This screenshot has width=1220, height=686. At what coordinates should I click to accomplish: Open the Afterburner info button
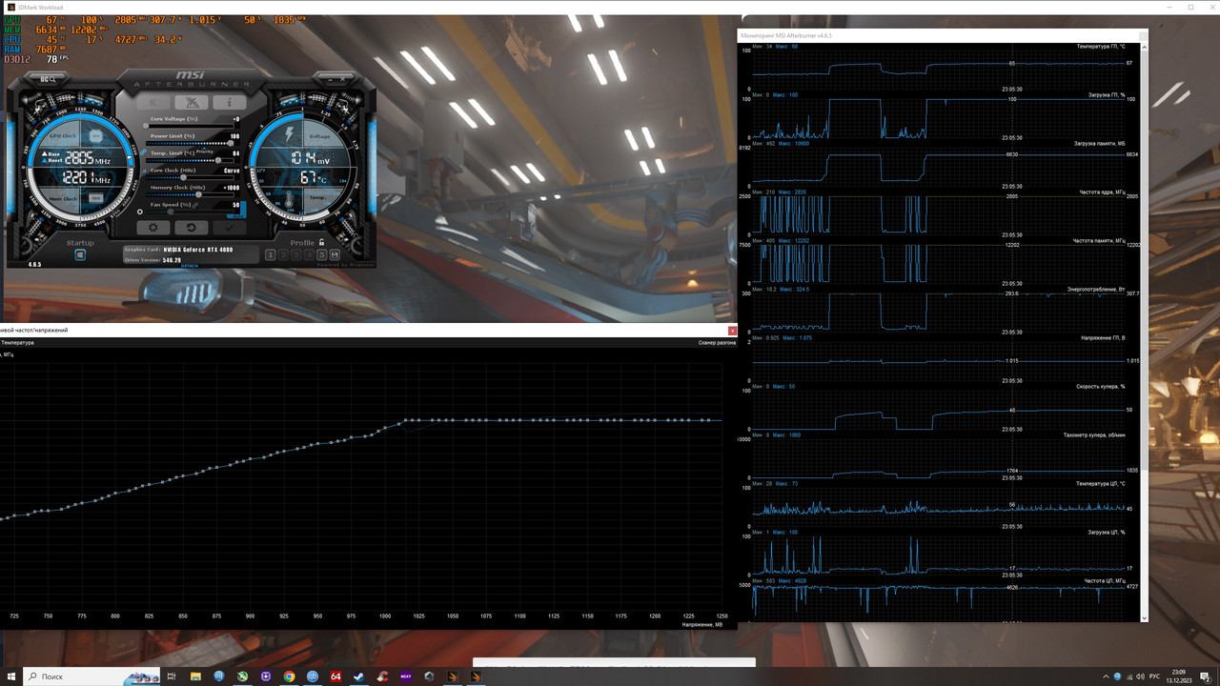pyautogui.click(x=230, y=102)
